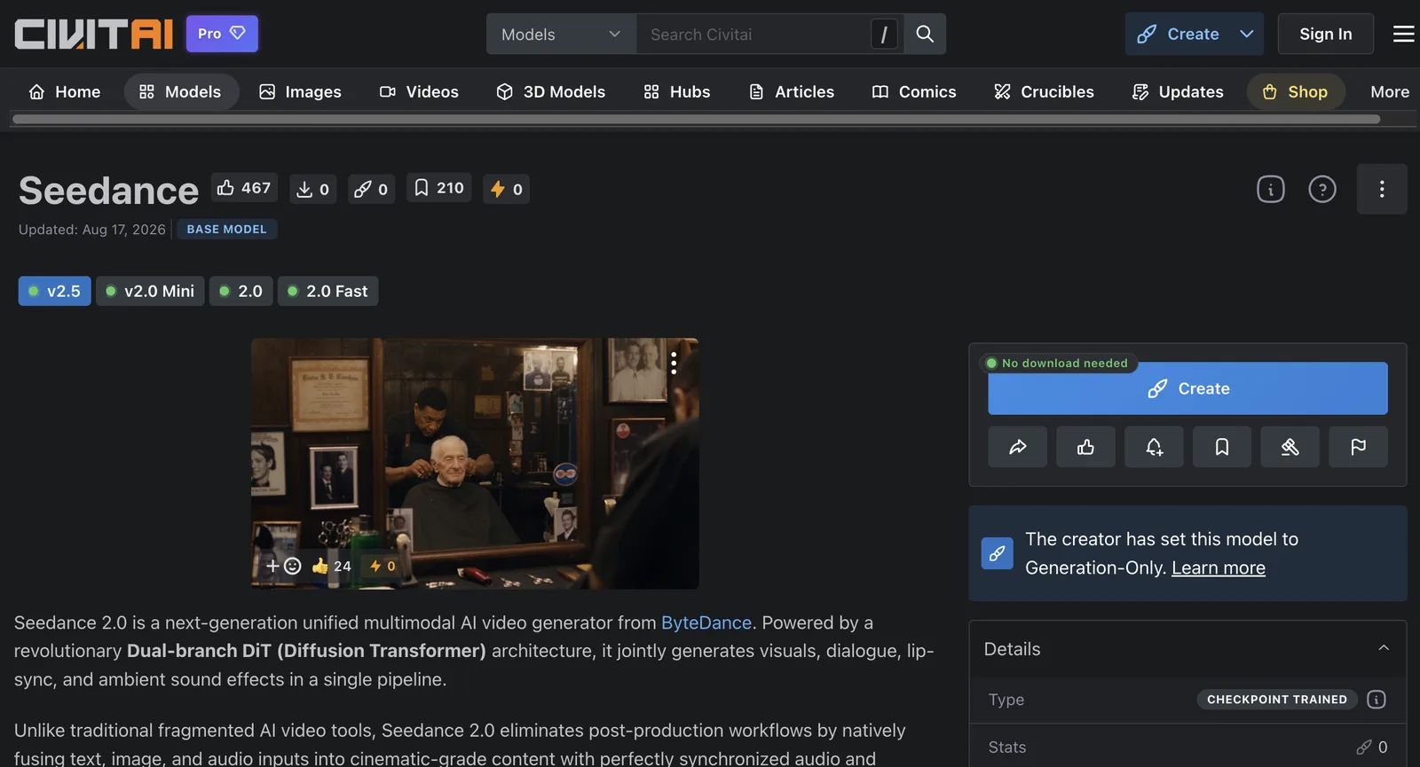Click the Sign In button
Screen dimensions: 1420x767
(1326, 34)
